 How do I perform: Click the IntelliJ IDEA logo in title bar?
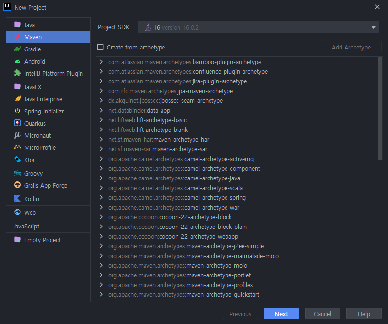tap(7, 7)
